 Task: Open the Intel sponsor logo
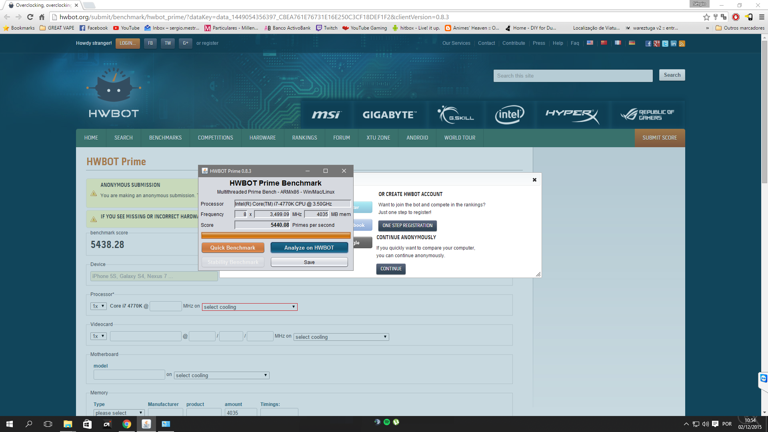pyautogui.click(x=510, y=115)
